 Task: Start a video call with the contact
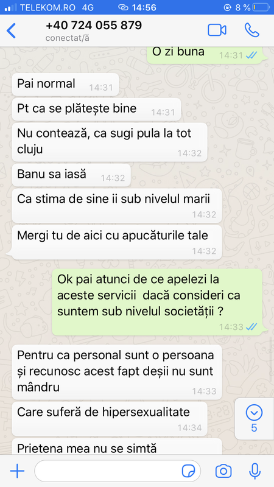click(x=217, y=30)
